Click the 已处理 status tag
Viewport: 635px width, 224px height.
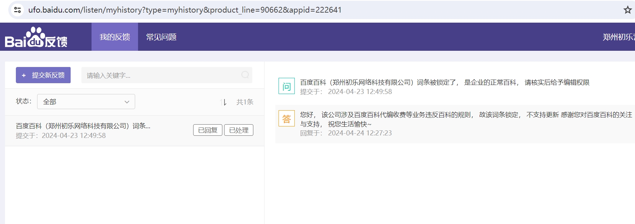pos(239,130)
